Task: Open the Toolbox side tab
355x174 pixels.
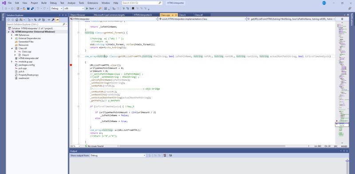Action: tap(3, 17)
